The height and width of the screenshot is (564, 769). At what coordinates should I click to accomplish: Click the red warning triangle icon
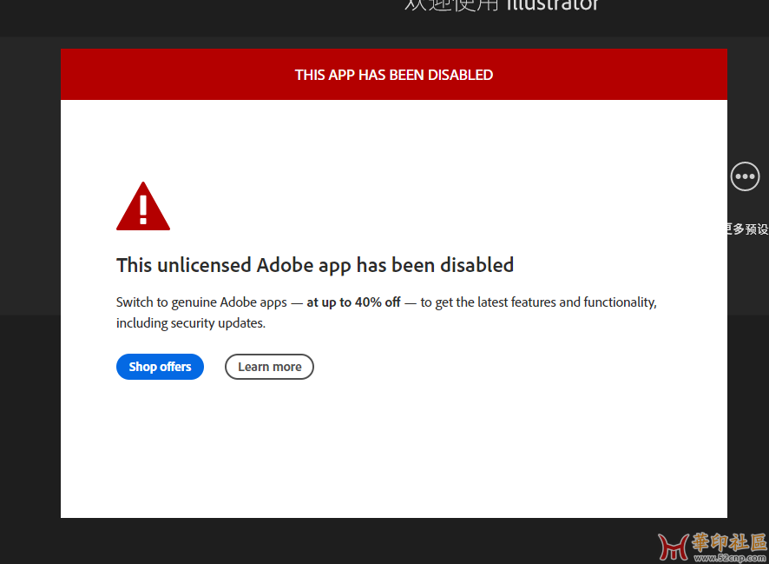(x=143, y=206)
